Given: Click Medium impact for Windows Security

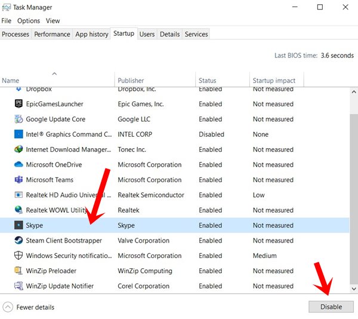Looking at the screenshot, I should (264, 256).
